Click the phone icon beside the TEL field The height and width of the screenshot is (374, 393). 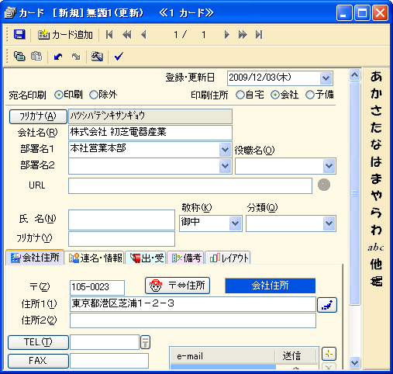pos(145,342)
